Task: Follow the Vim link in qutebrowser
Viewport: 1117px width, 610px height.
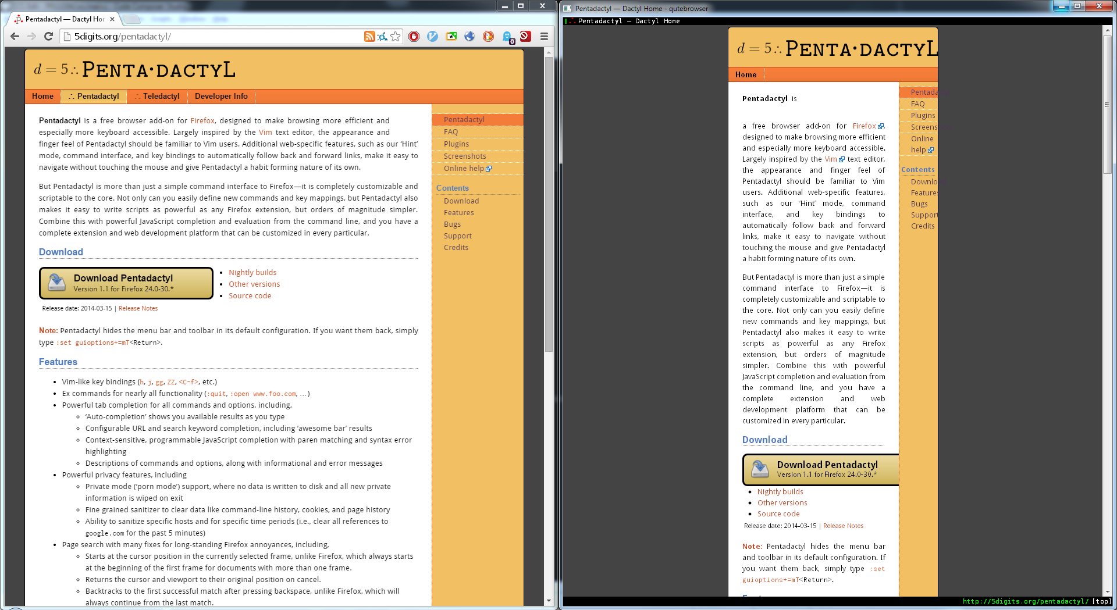Action: coord(834,159)
